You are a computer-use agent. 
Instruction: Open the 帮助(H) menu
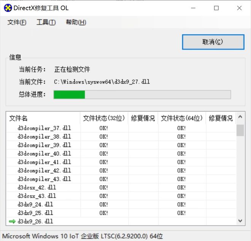(76, 22)
